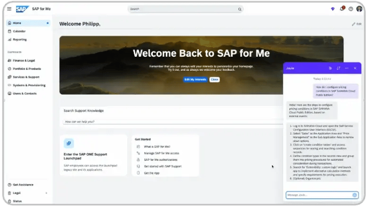Open the Joule diamond icon in header

[x=333, y=9]
